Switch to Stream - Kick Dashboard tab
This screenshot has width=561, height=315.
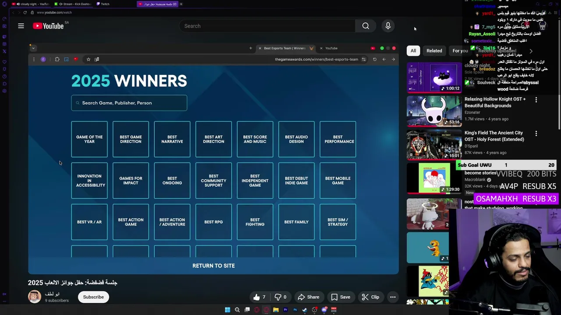[x=73, y=4]
